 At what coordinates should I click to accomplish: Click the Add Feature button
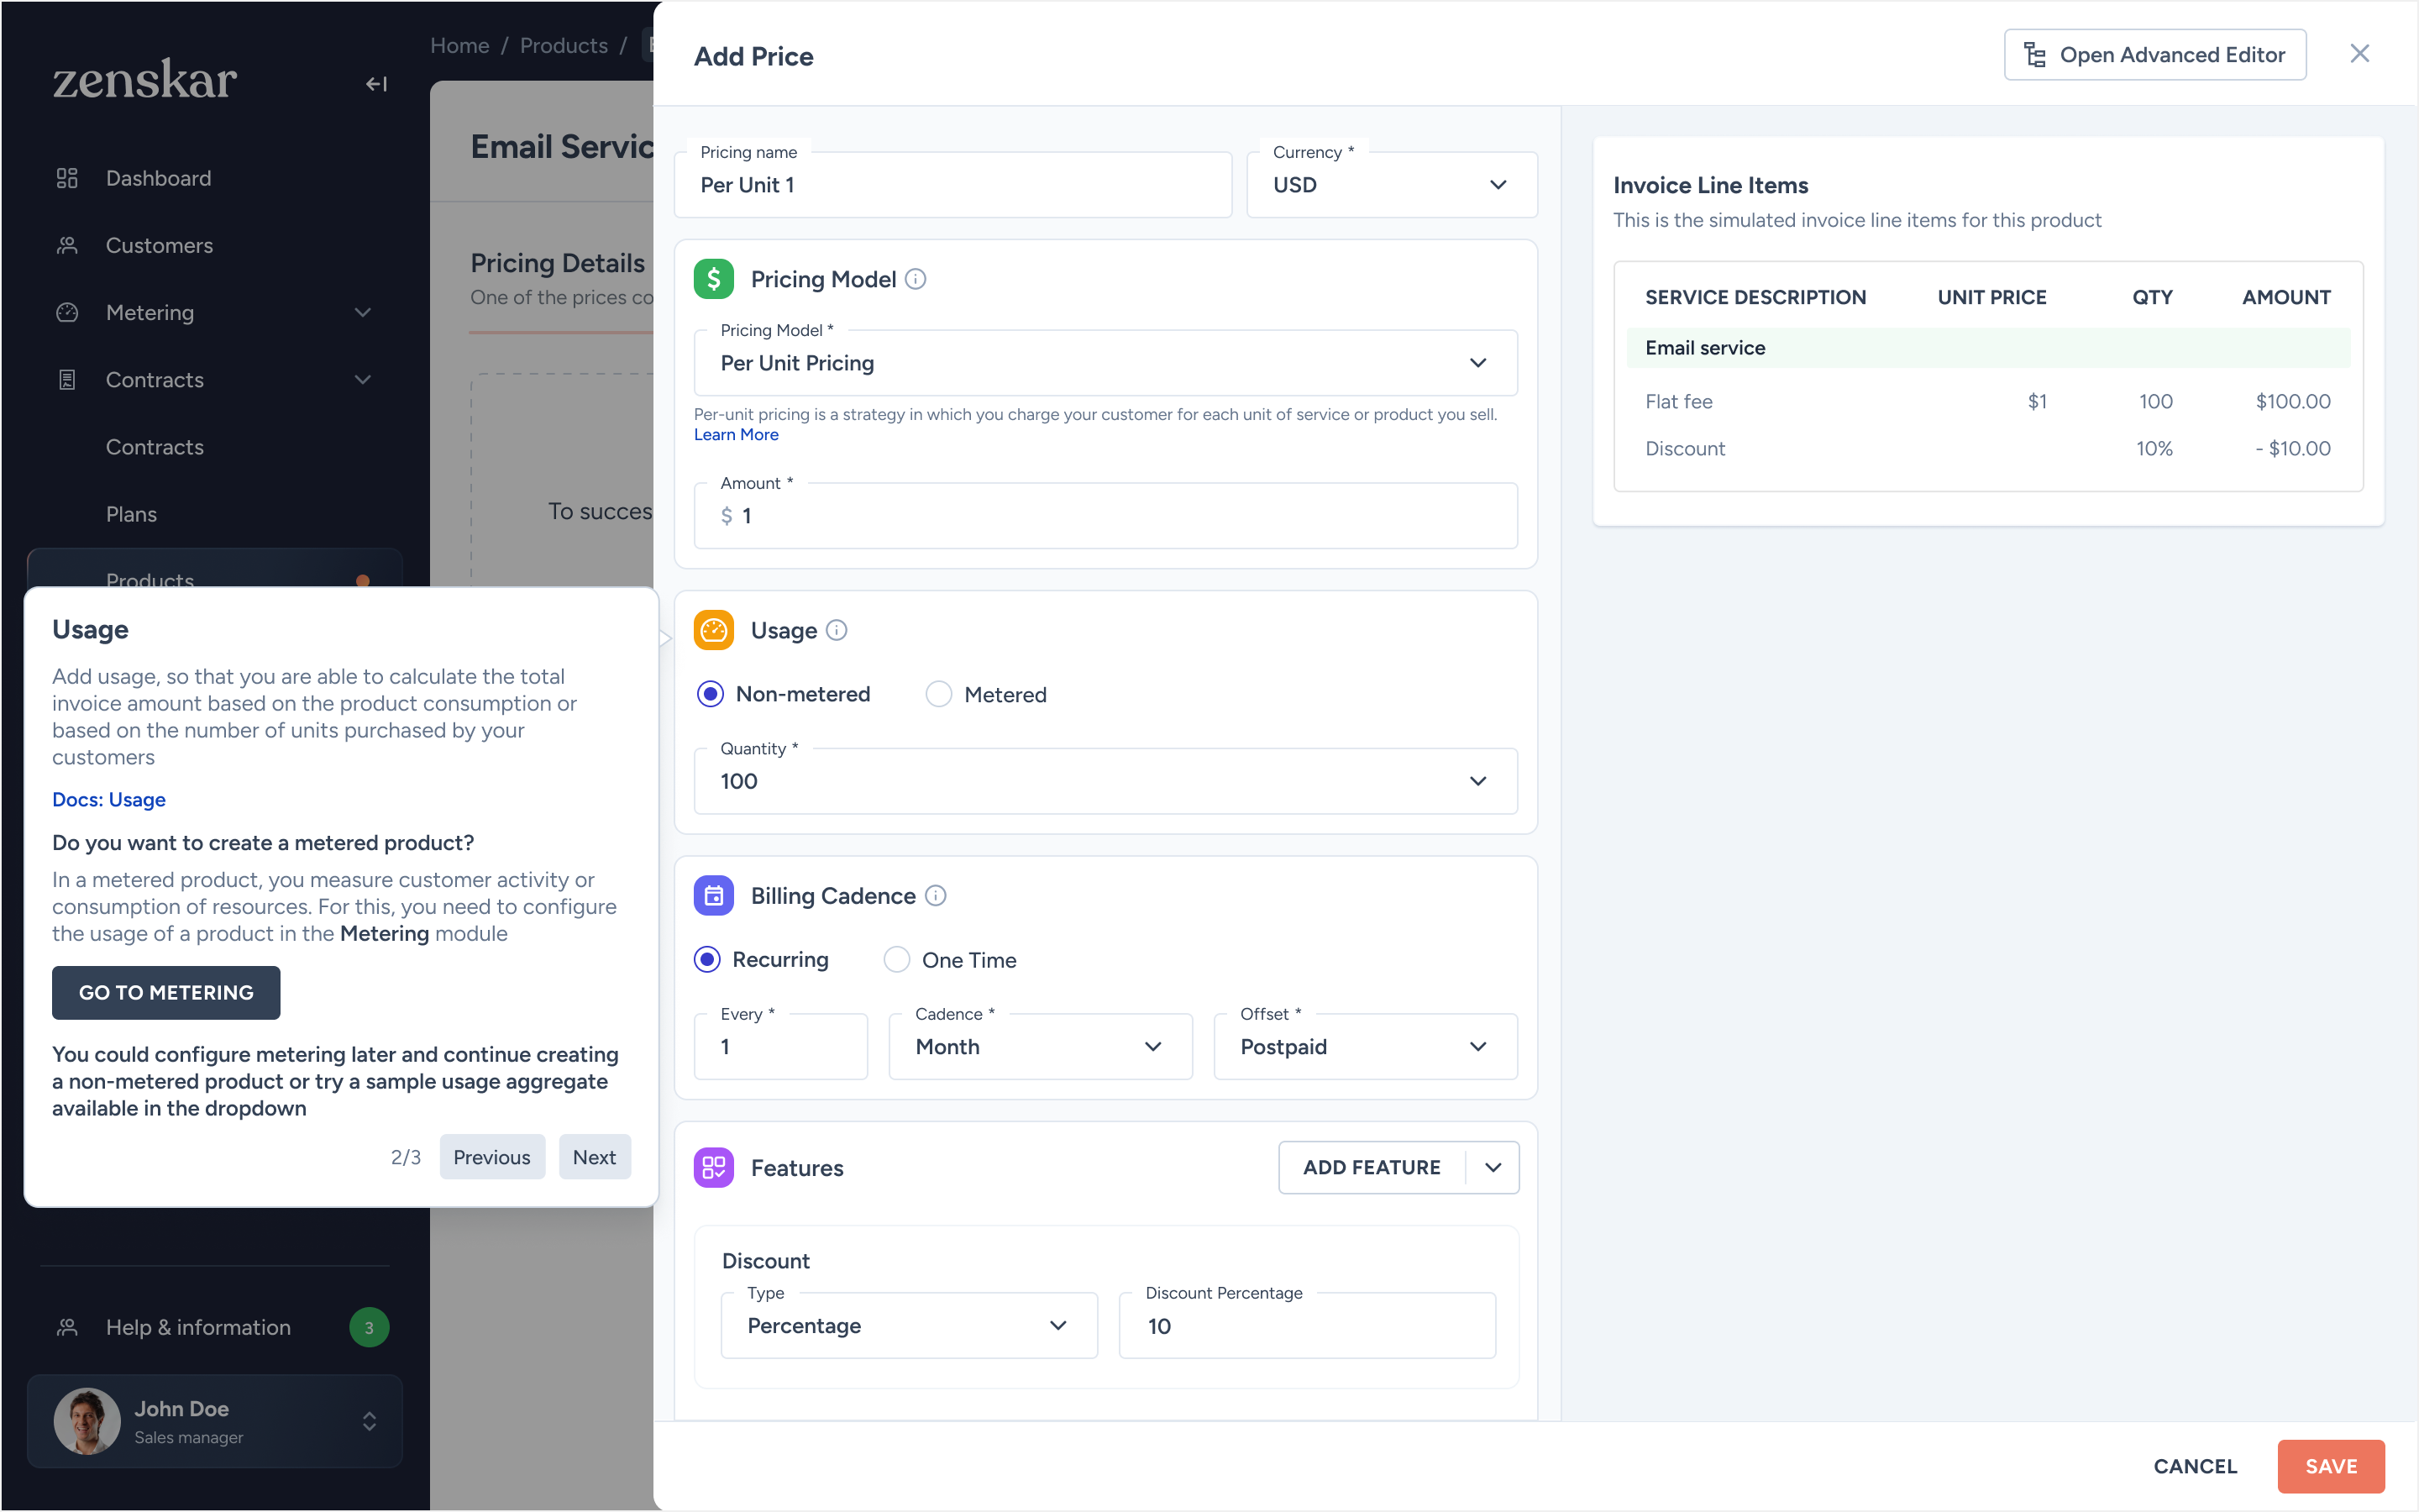point(1372,1167)
